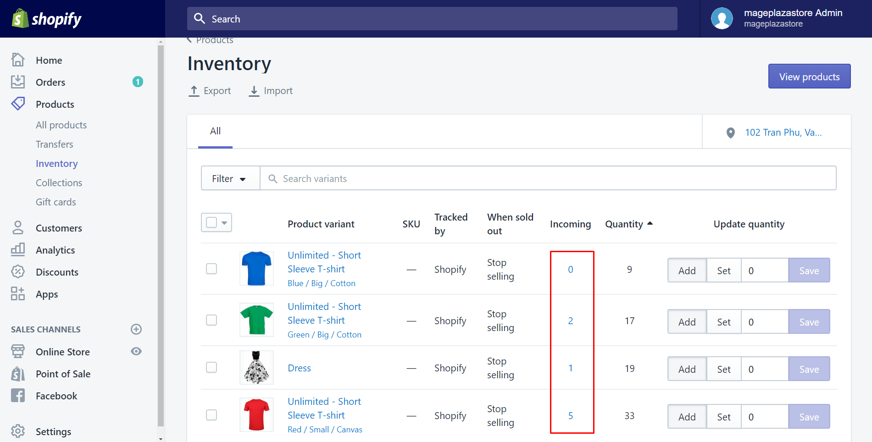Screen dimensions: 872x442
Task: Expand the select-all checkbox dropdown arrow
Action: pos(224,223)
